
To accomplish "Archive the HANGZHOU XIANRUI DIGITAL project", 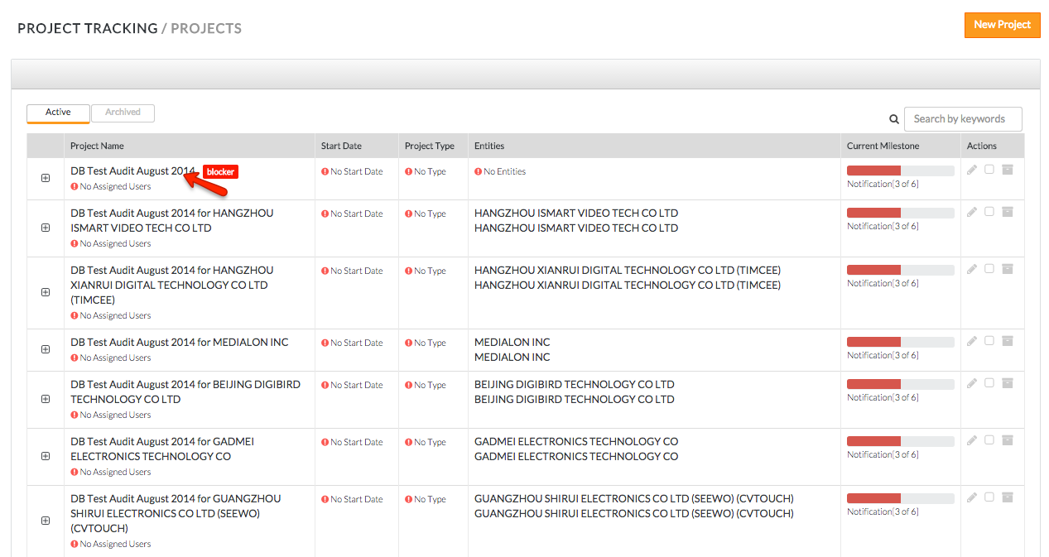I will (x=1008, y=269).
